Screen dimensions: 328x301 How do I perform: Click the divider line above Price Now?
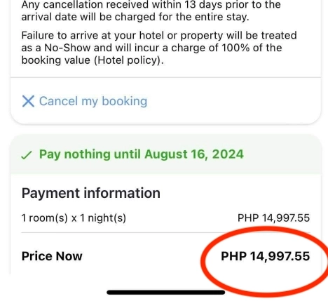point(165,232)
